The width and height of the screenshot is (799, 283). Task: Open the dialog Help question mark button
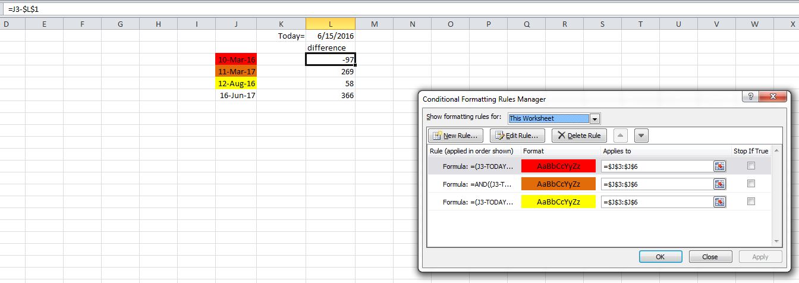(x=751, y=97)
